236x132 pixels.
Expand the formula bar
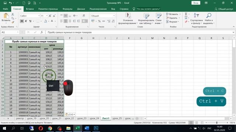pos(233,32)
